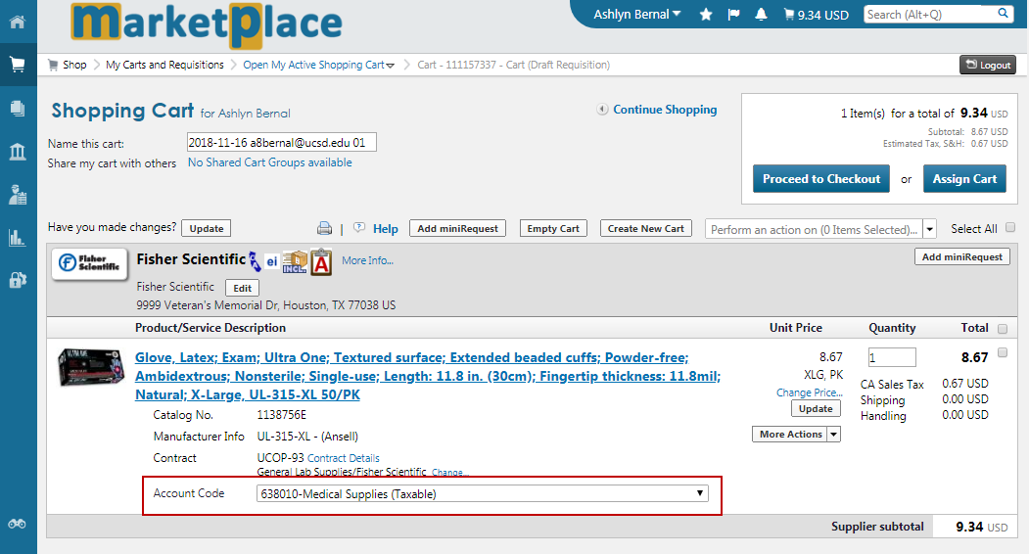Image resolution: width=1029 pixels, height=554 pixels.
Task: Open the Home icon in sidebar
Action: pos(18,22)
